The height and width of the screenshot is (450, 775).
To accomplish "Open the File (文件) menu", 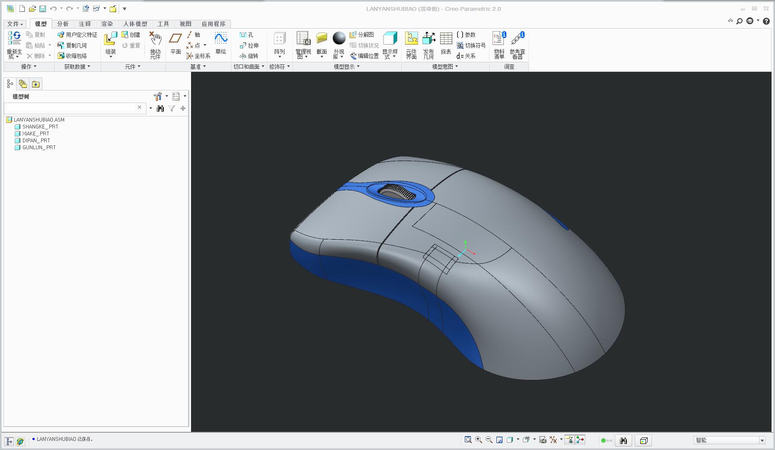I will (x=15, y=24).
